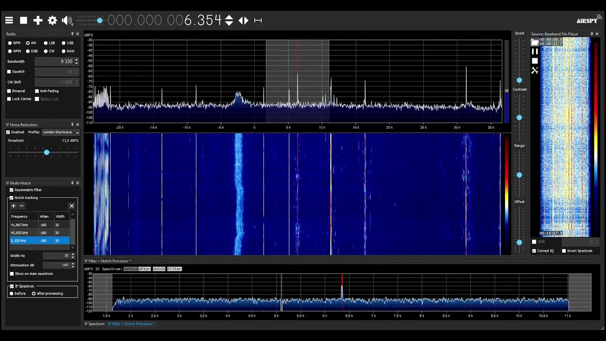Select the 41,967 kHz notch row
This screenshot has width=606, height=341.
pos(40,225)
